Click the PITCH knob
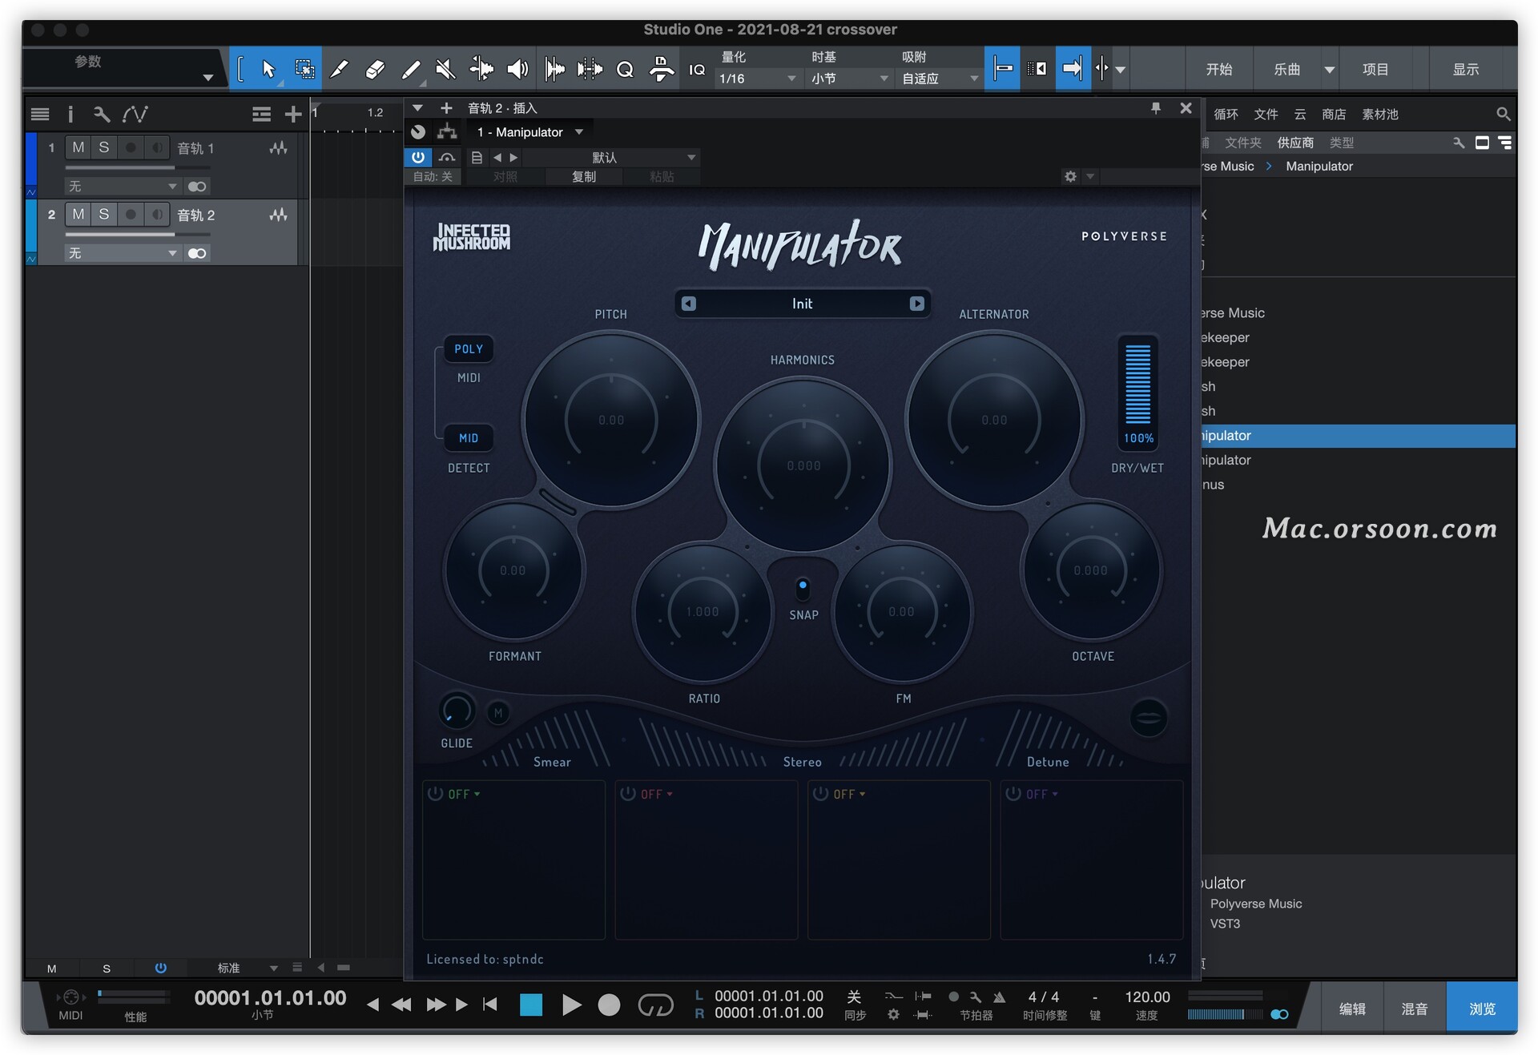This screenshot has width=1538, height=1055. coord(611,420)
